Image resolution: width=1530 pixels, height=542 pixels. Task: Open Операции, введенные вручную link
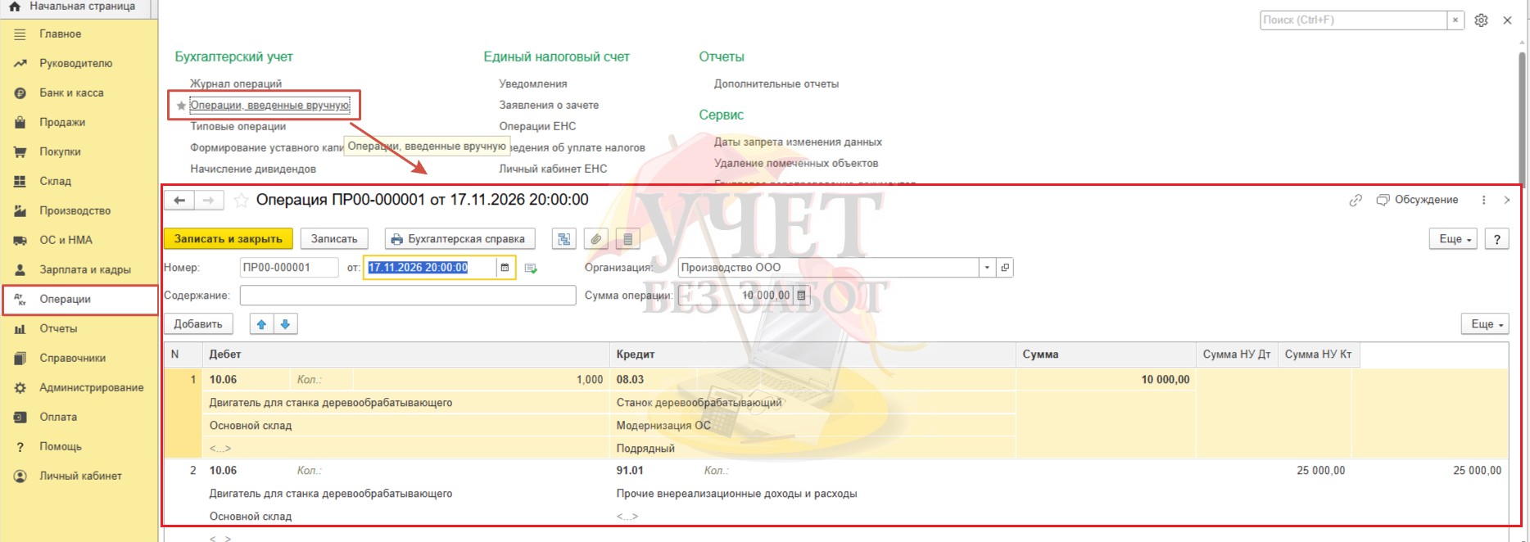[269, 106]
